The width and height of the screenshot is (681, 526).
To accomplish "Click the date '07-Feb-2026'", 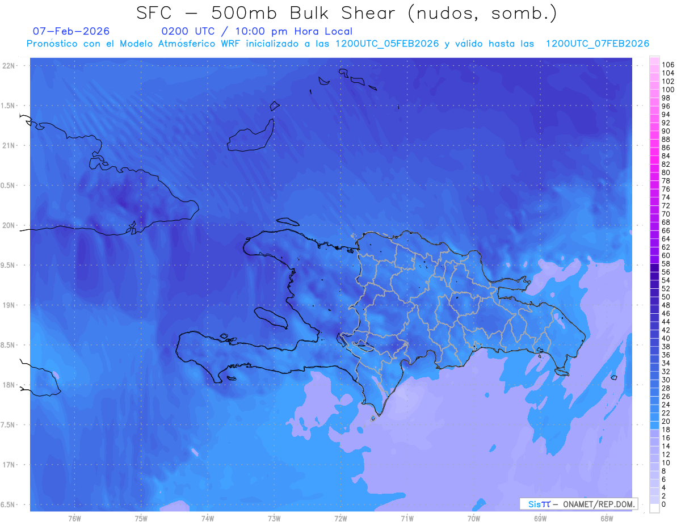I will pyautogui.click(x=71, y=31).
